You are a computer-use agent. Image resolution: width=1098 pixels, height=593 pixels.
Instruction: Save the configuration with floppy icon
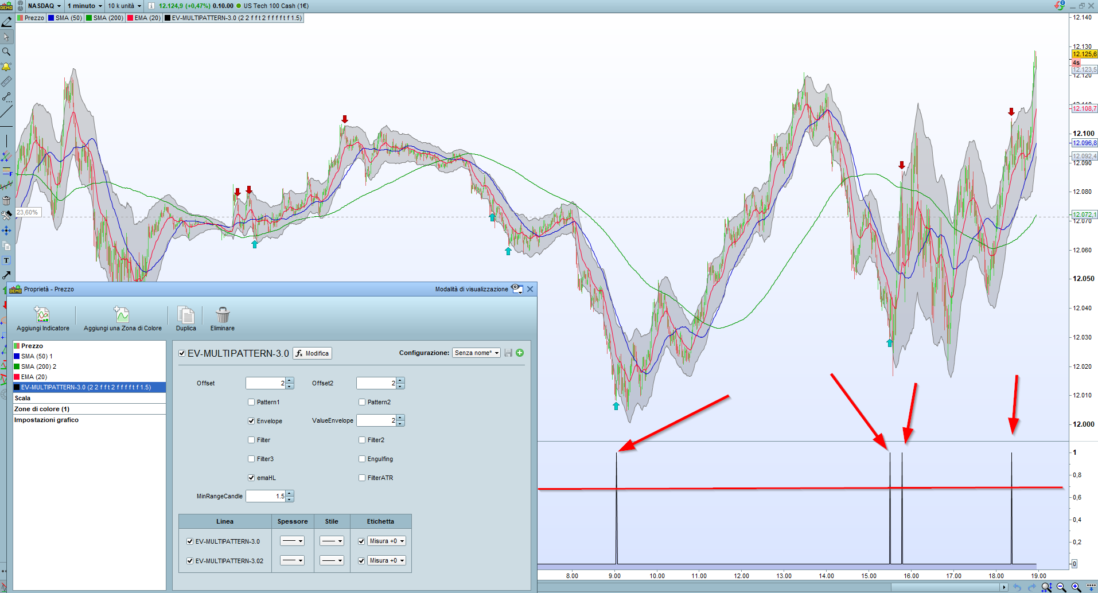pyautogui.click(x=508, y=353)
